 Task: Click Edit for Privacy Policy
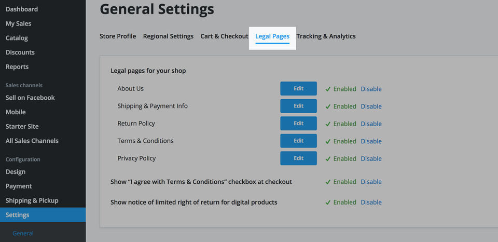click(x=298, y=158)
